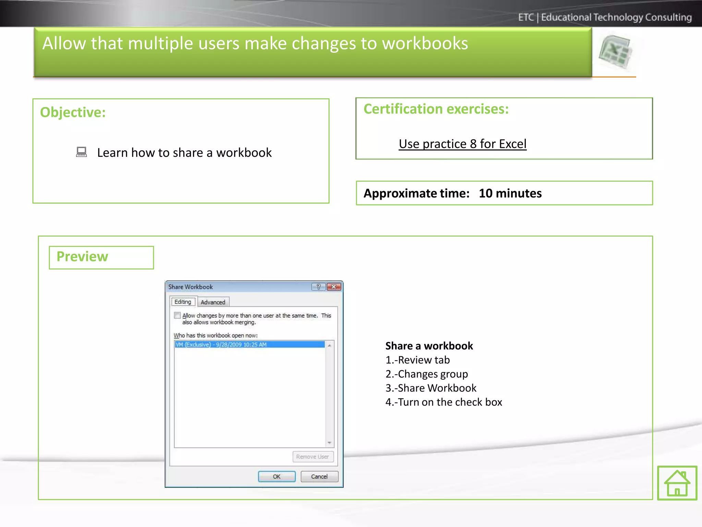Image resolution: width=702 pixels, height=527 pixels.
Task: Click the user list scroll up arrow
Action: pos(329,346)
